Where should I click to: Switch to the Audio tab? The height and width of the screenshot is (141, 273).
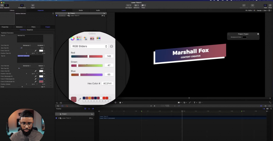[x=98, y=10]
